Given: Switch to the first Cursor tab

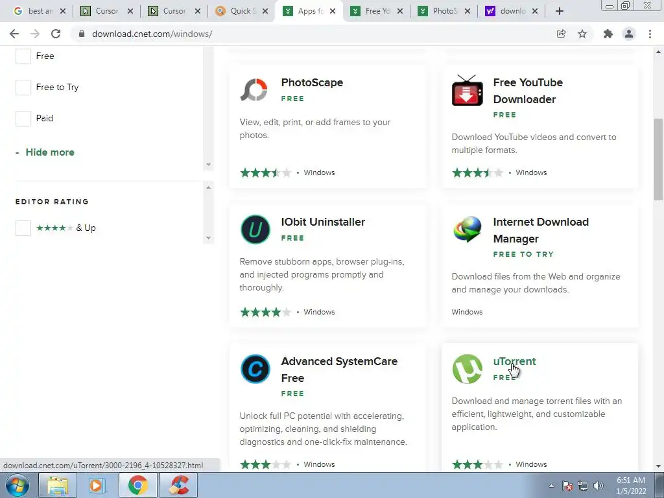Looking at the screenshot, I should [106, 11].
